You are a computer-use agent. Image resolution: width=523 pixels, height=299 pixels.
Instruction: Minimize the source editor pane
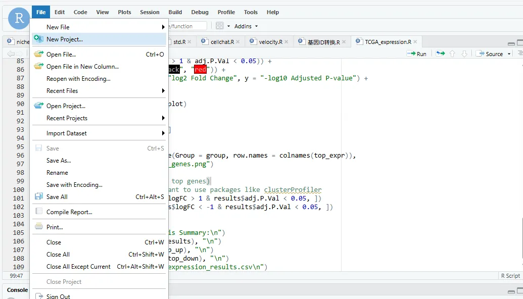[511, 43]
